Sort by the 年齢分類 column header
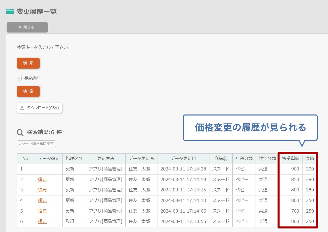This screenshot has width=328, height=232. [244, 159]
